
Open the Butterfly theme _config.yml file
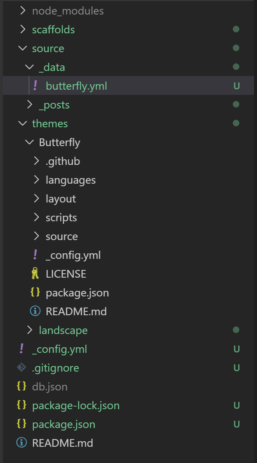click(73, 255)
